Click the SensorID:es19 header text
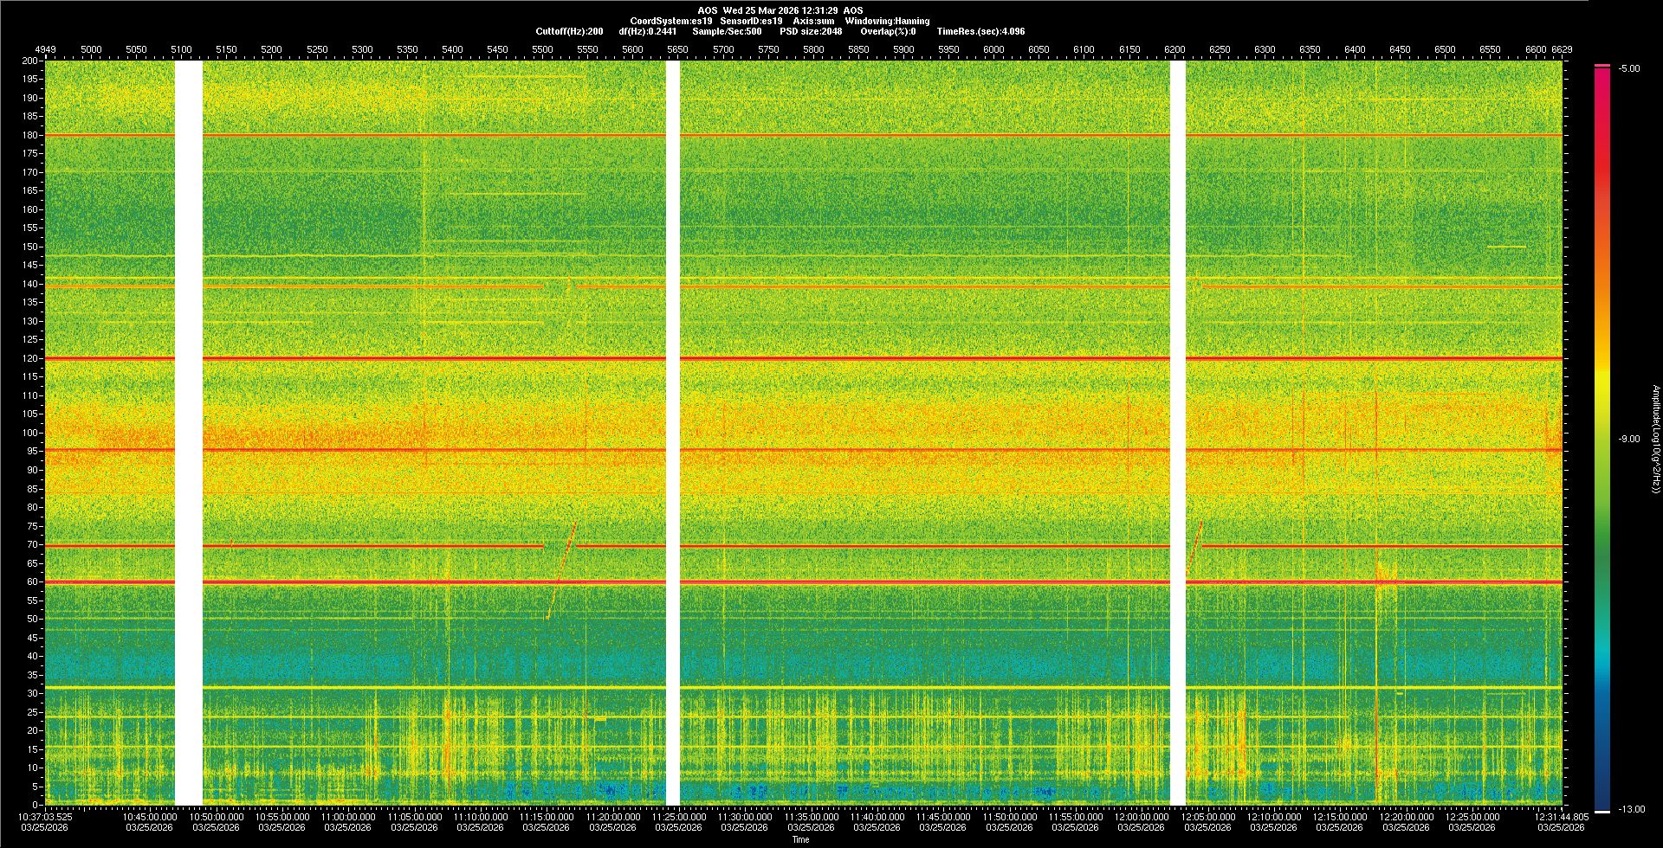 (x=751, y=21)
